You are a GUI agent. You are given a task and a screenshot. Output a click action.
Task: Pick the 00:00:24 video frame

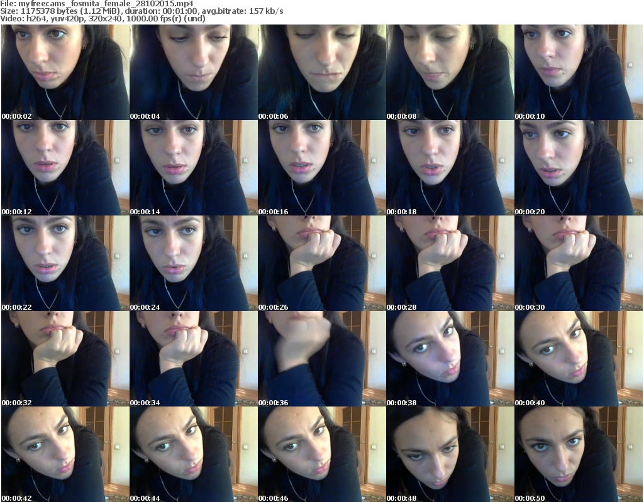[194, 263]
